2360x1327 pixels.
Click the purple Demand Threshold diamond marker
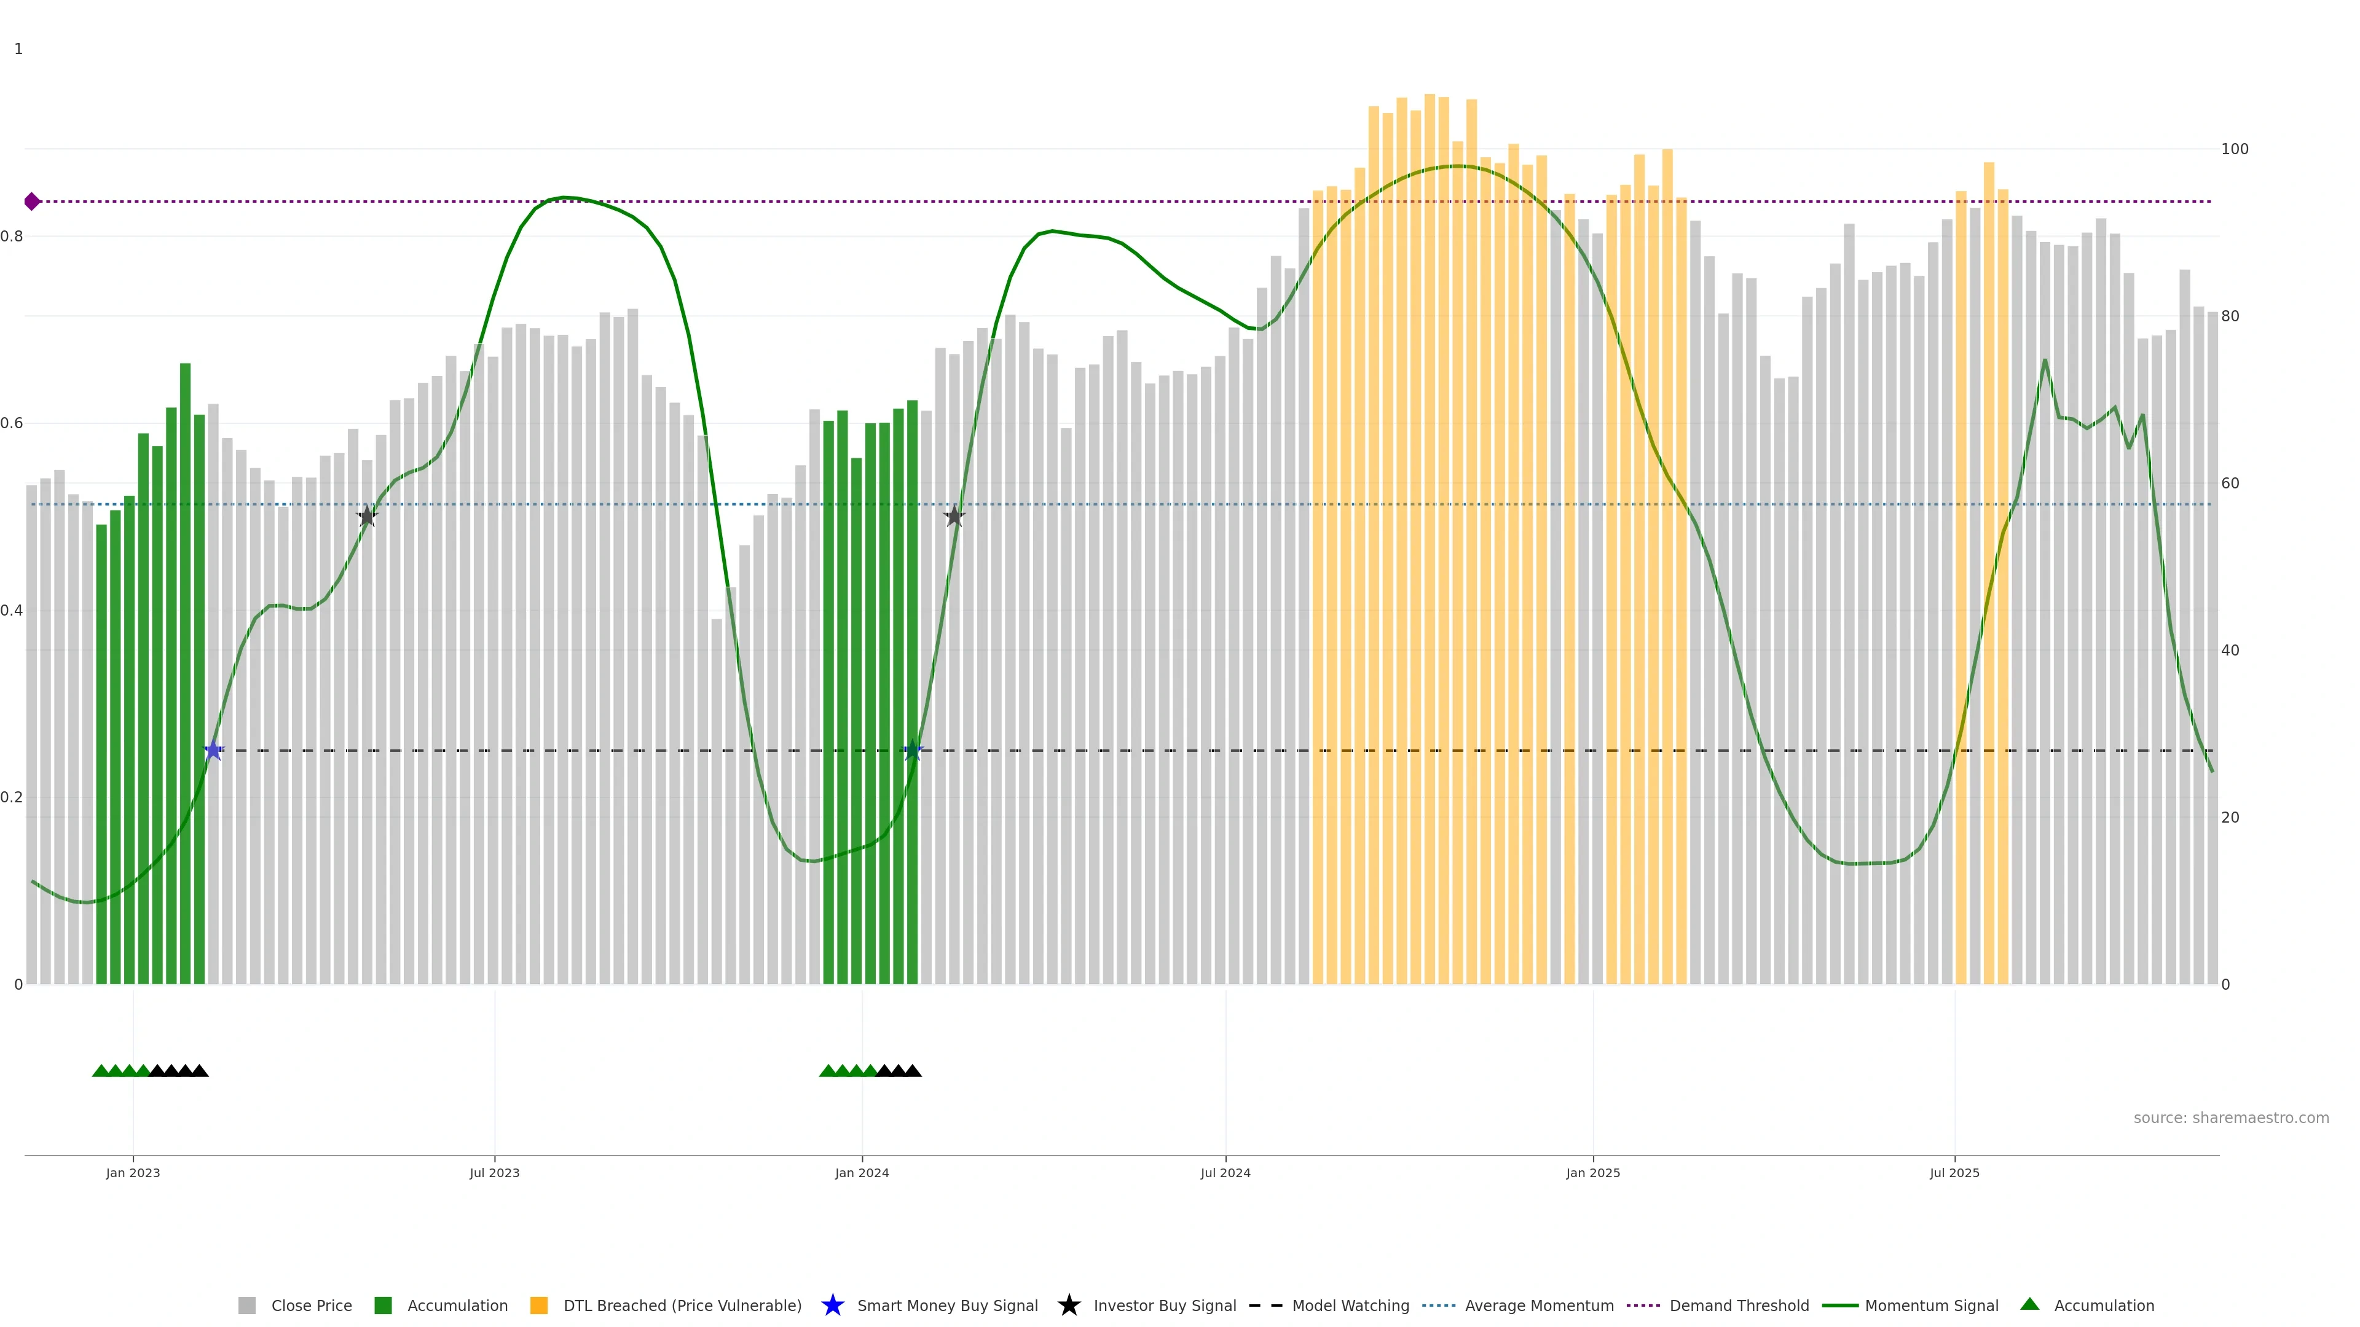click(x=32, y=202)
